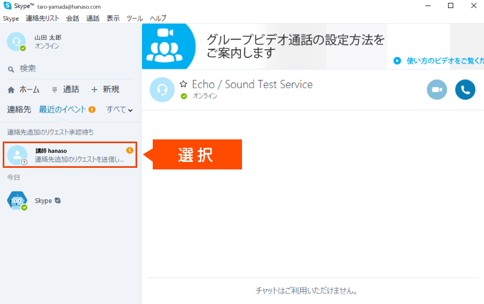Click the search magnifier icon
Image resolution: width=484 pixels, height=304 pixels.
coord(11,69)
